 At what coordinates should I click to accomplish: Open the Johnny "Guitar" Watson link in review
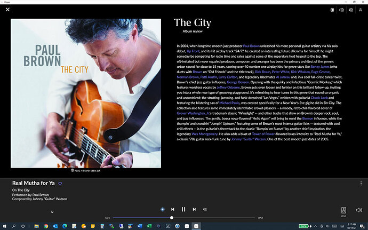[249, 139]
